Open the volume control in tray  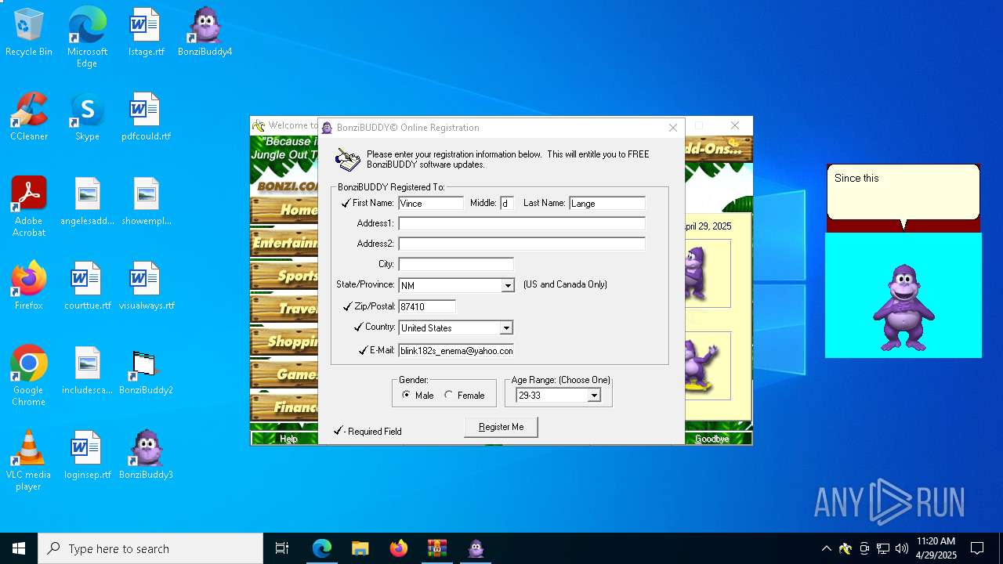[902, 548]
